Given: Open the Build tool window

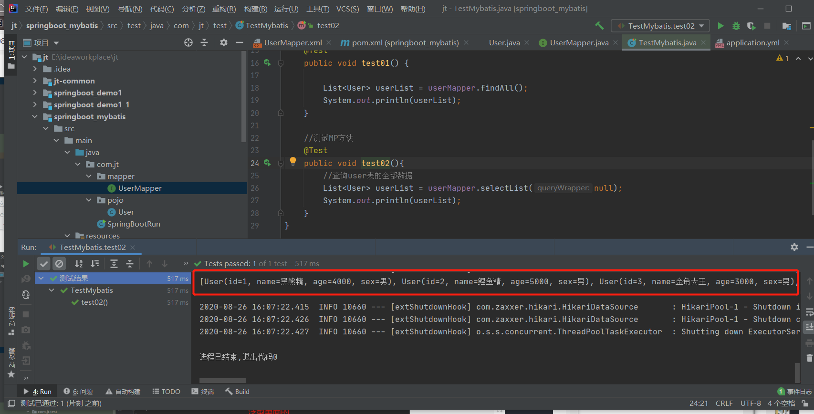Looking at the screenshot, I should (x=237, y=392).
